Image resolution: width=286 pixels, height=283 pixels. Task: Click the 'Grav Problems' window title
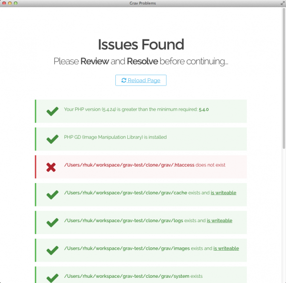143,3
